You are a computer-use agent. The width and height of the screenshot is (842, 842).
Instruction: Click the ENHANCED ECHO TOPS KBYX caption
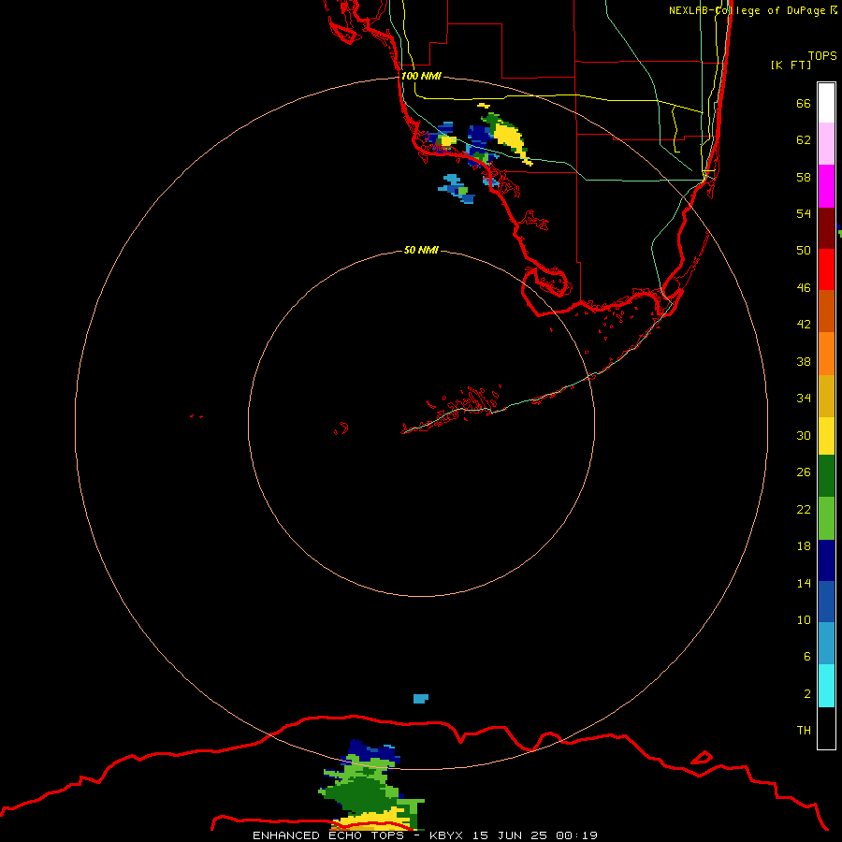pos(425,835)
